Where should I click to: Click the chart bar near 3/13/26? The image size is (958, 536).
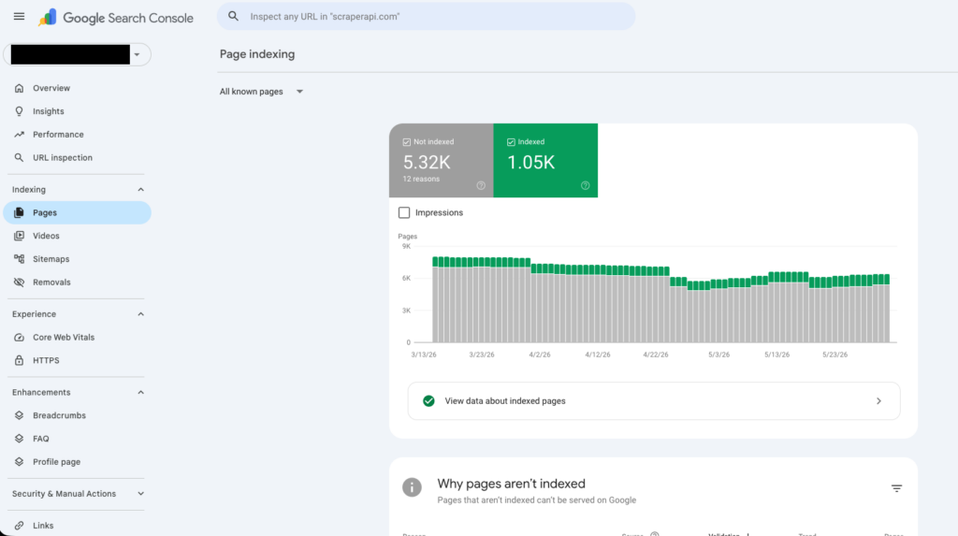point(436,299)
